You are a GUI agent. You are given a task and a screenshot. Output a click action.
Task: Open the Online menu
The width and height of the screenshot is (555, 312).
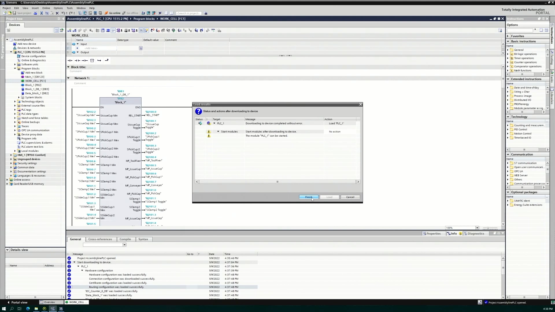tap(46, 8)
